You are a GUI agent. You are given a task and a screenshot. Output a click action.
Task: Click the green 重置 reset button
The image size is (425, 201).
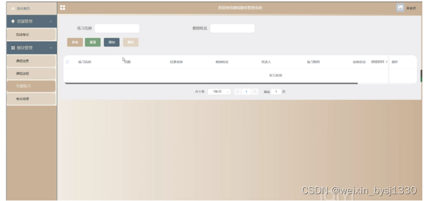pyautogui.click(x=93, y=42)
